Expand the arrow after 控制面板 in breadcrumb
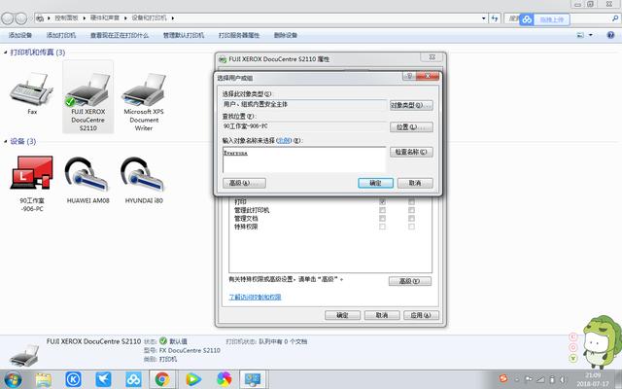 [x=84, y=18]
